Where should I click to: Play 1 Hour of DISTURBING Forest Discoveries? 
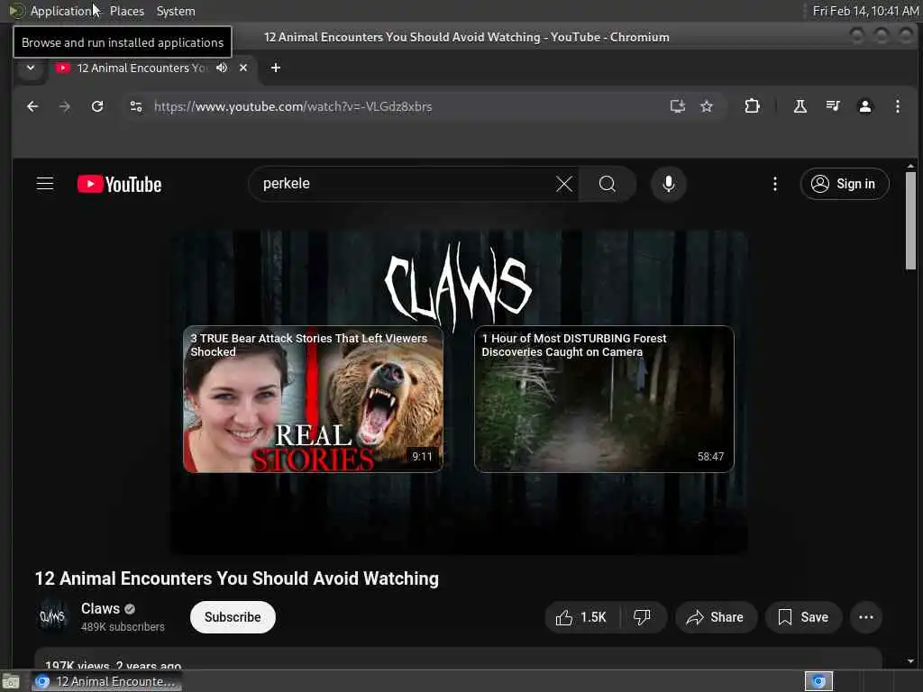coord(604,399)
